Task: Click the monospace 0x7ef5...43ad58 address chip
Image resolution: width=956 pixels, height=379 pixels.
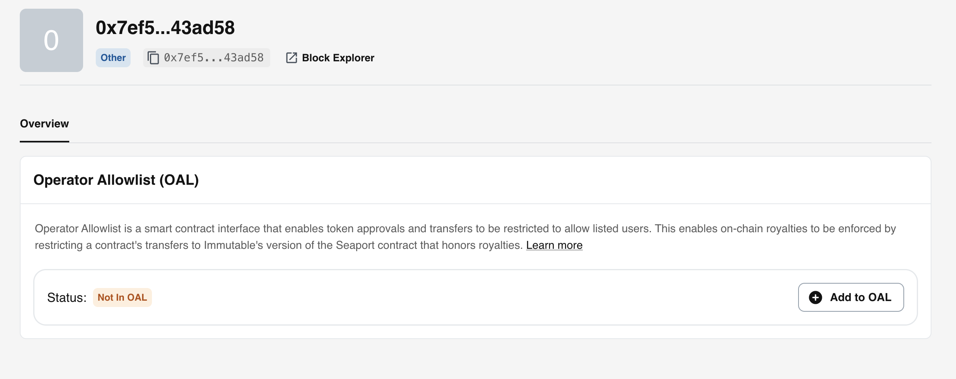Action: pos(214,58)
